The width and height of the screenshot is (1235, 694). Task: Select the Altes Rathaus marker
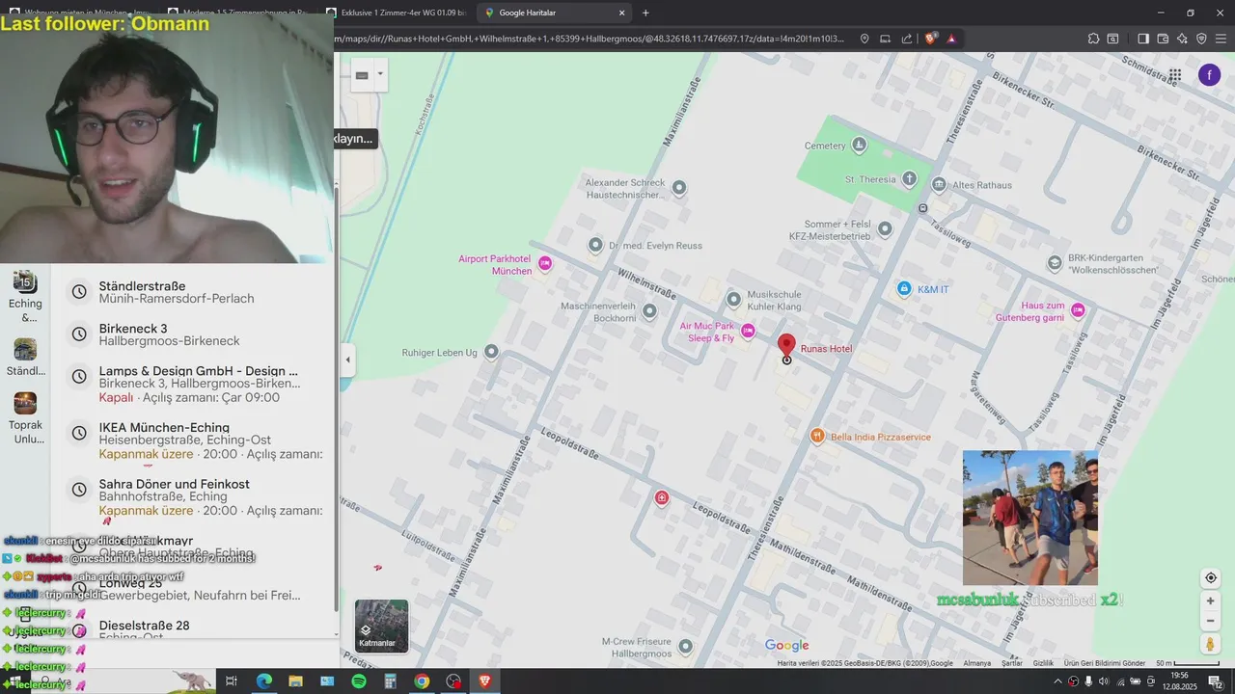pyautogui.click(x=939, y=184)
